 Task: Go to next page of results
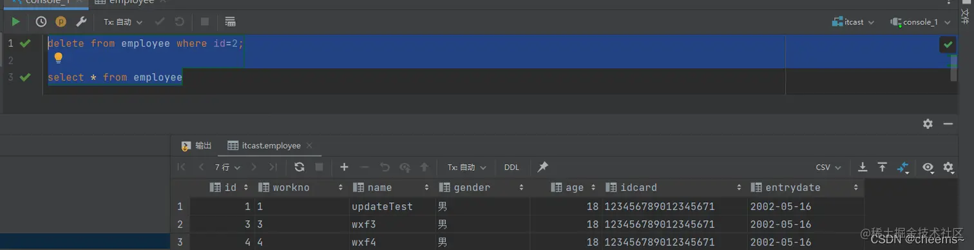pyautogui.click(x=254, y=167)
